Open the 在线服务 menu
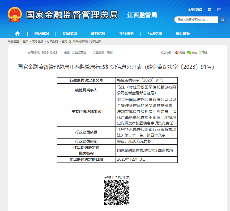 [x=126, y=34]
